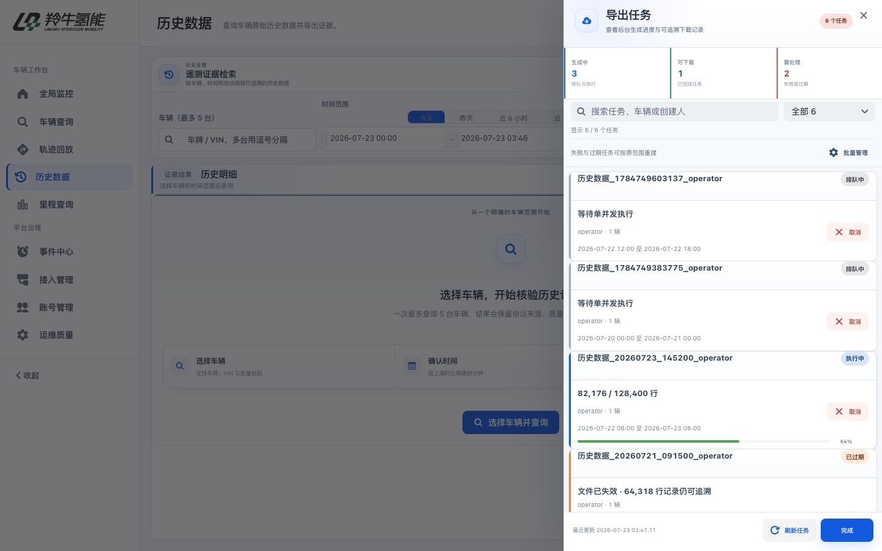Go to 账号管理 page
The width and height of the screenshot is (882, 551).
coord(69,307)
